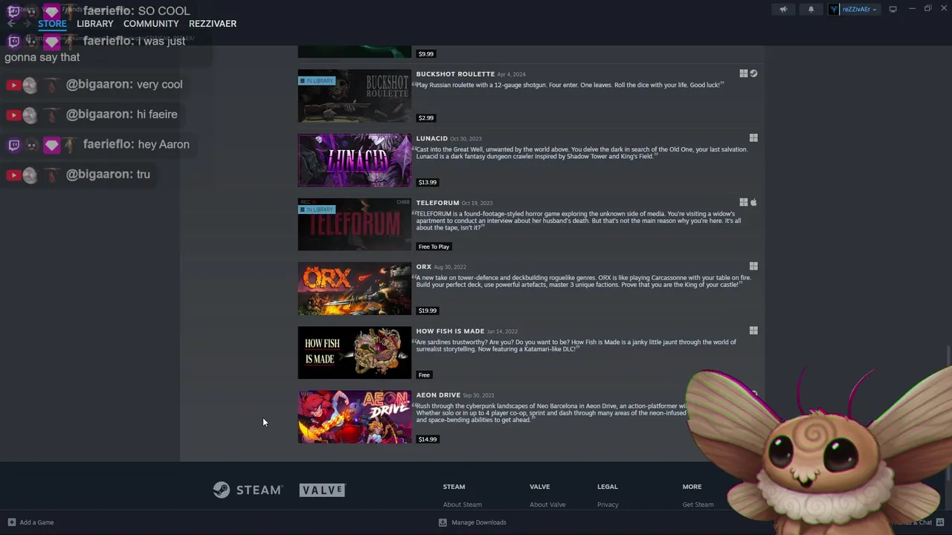
Task: Click ORX date Aug 30, 2022
Action: pyautogui.click(x=450, y=267)
